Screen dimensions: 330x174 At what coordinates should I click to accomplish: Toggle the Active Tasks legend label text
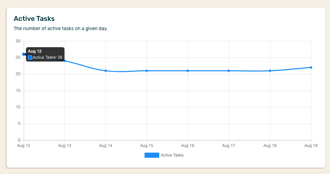tap(172, 155)
